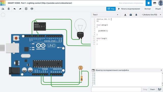Viewport: 163px width, 92px height.
Task: Select the light bulb component
Action: [80, 29]
